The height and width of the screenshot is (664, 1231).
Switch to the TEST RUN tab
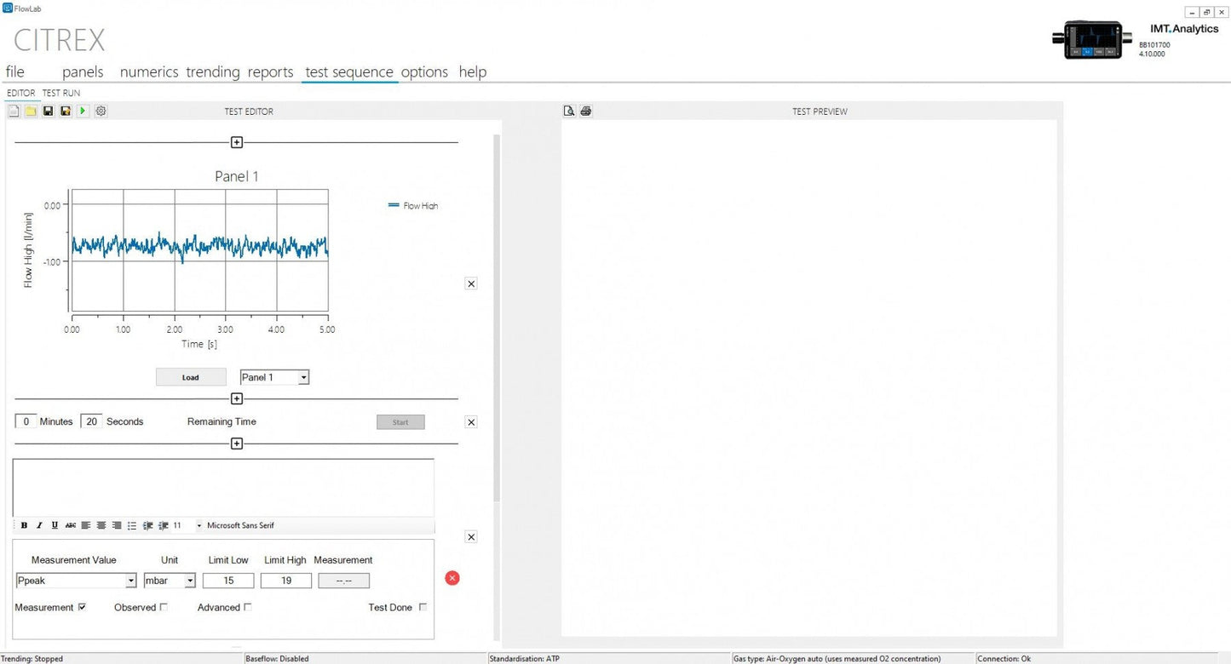60,93
